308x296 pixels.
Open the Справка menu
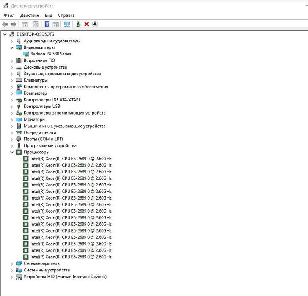click(66, 15)
